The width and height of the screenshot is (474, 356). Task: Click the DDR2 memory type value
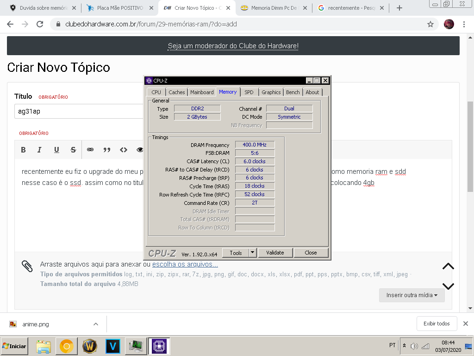tap(197, 108)
